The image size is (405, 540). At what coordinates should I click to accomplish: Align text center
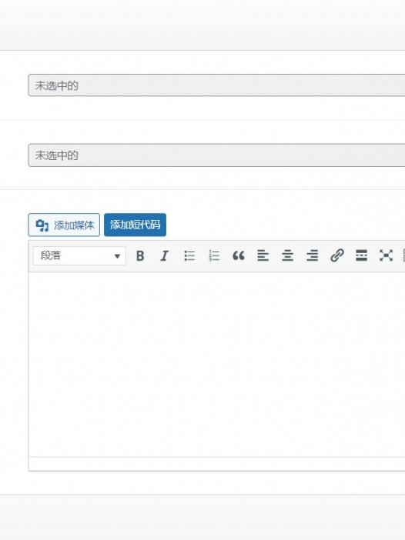point(287,256)
